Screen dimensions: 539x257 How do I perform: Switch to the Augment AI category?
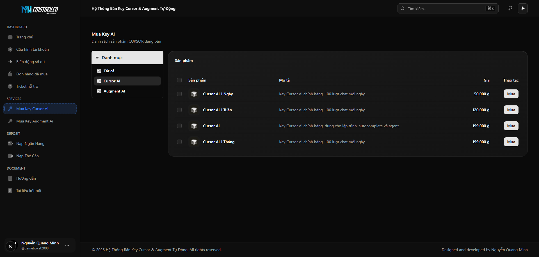click(114, 91)
